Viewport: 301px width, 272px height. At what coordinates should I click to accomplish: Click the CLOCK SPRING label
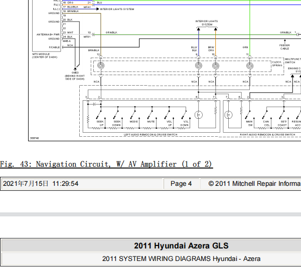pos(277,64)
